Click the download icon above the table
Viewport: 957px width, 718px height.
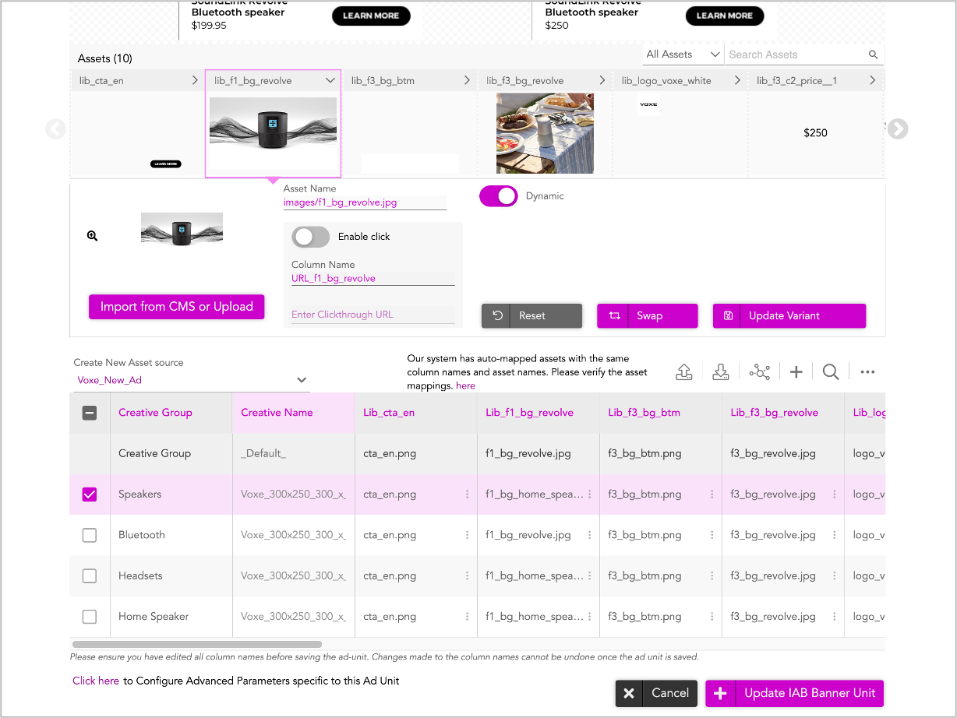coord(722,372)
